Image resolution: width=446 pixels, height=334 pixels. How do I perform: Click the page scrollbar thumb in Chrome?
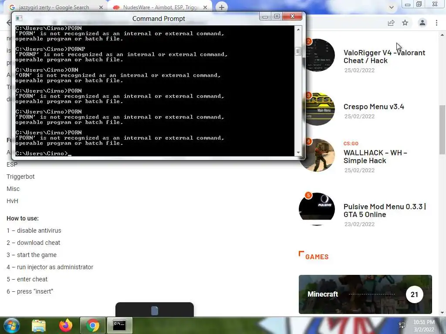click(442, 130)
